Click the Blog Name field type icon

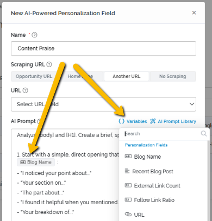(128, 157)
